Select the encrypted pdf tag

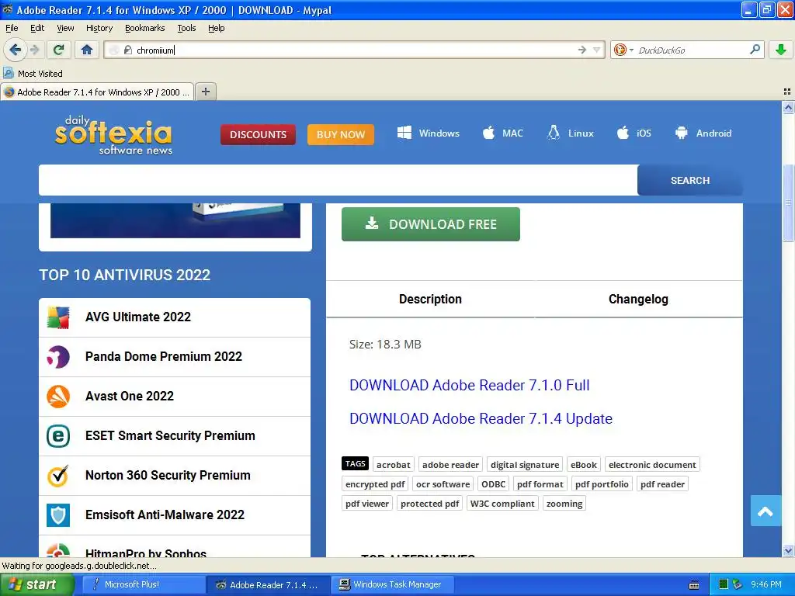click(x=375, y=484)
